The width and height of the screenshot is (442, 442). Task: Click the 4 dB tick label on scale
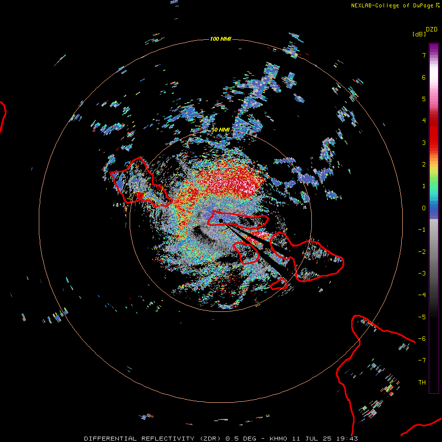[424, 121]
